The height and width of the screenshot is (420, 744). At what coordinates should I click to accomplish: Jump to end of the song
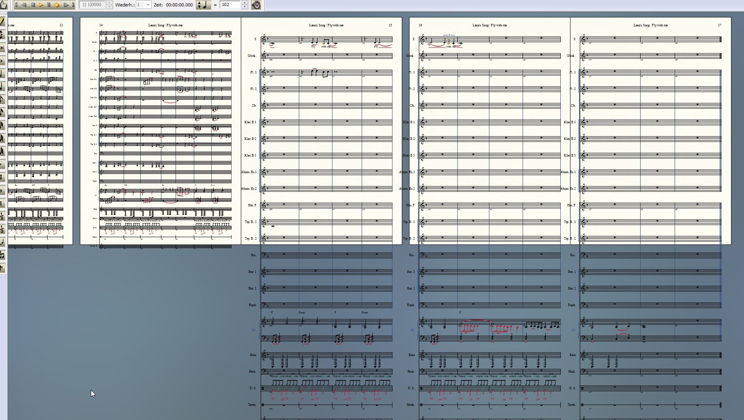click(x=73, y=5)
